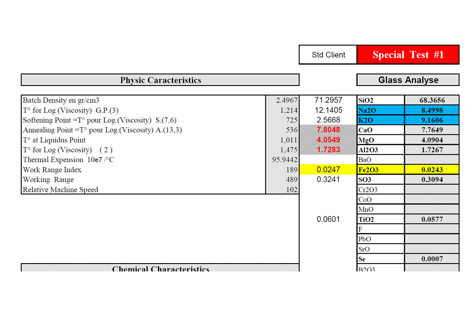Select the 12.1405 cell

(328, 110)
